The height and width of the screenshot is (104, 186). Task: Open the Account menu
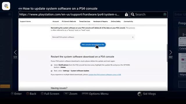coord(56,21)
